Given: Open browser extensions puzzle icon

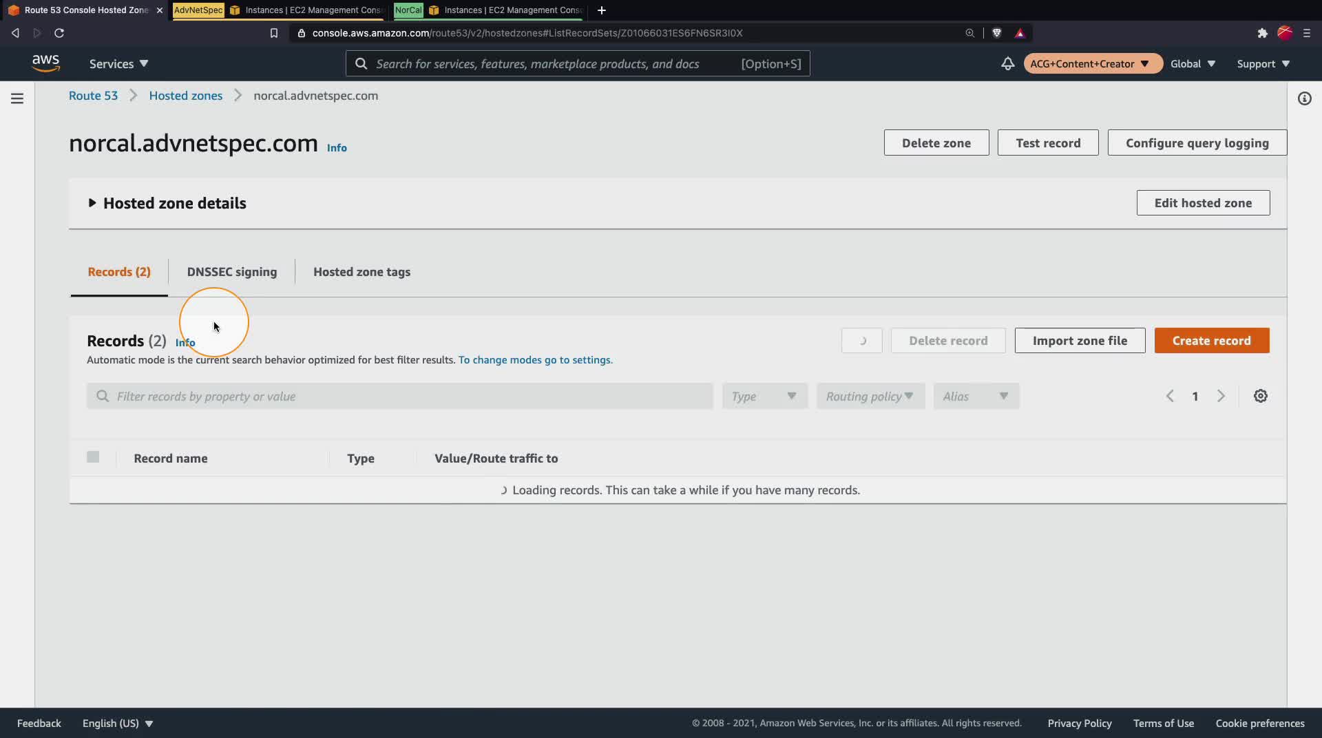Looking at the screenshot, I should [1262, 33].
